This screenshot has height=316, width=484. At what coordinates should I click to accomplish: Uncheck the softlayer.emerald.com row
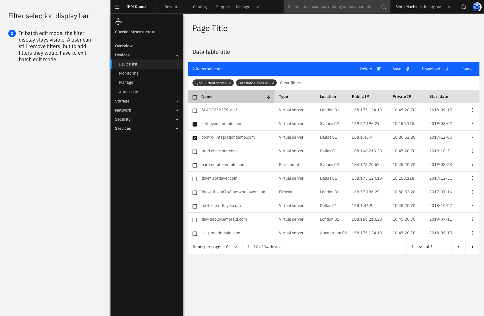pyautogui.click(x=195, y=124)
